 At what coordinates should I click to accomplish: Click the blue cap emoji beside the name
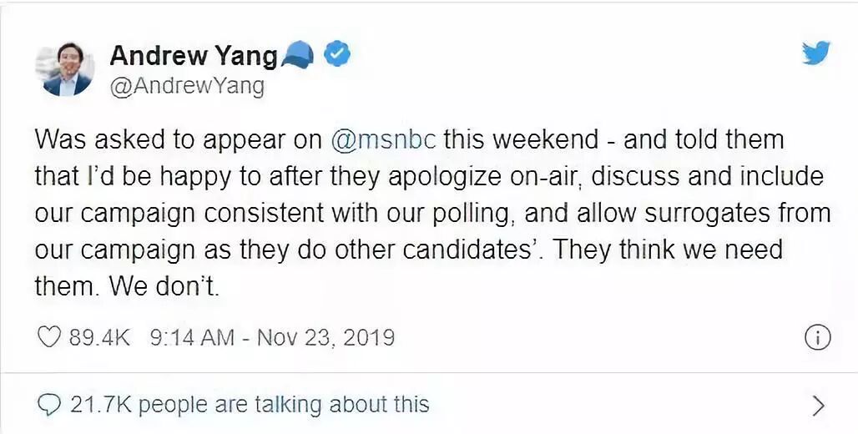tap(299, 56)
